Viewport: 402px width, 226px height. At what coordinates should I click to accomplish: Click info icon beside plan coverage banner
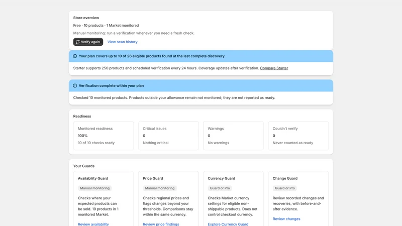[75, 56]
